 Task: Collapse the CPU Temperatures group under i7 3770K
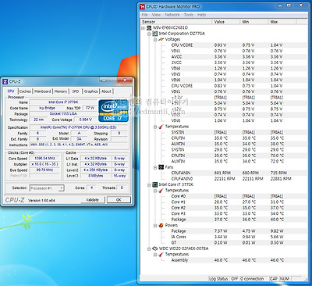click(x=155, y=191)
